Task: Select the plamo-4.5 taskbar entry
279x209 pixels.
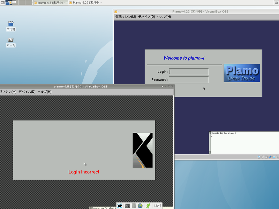Action: (51, 3)
